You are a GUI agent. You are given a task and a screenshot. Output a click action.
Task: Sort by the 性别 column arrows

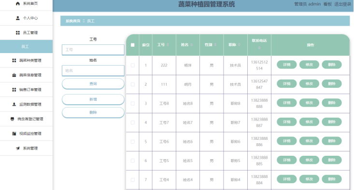pyautogui.click(x=215, y=45)
